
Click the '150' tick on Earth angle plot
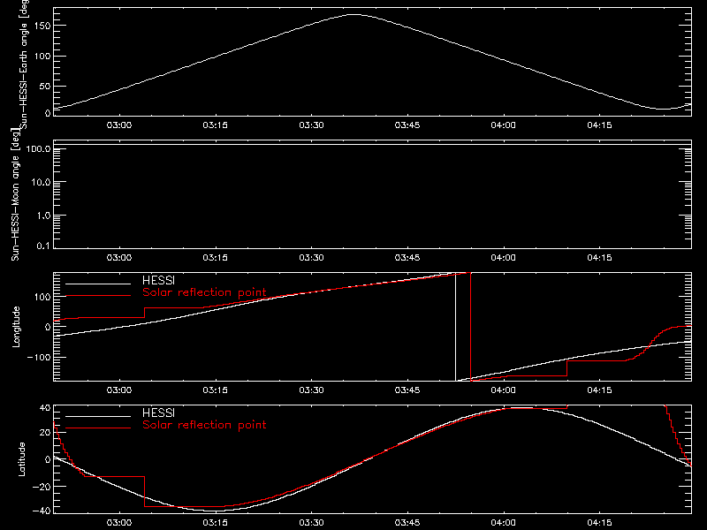(42, 26)
